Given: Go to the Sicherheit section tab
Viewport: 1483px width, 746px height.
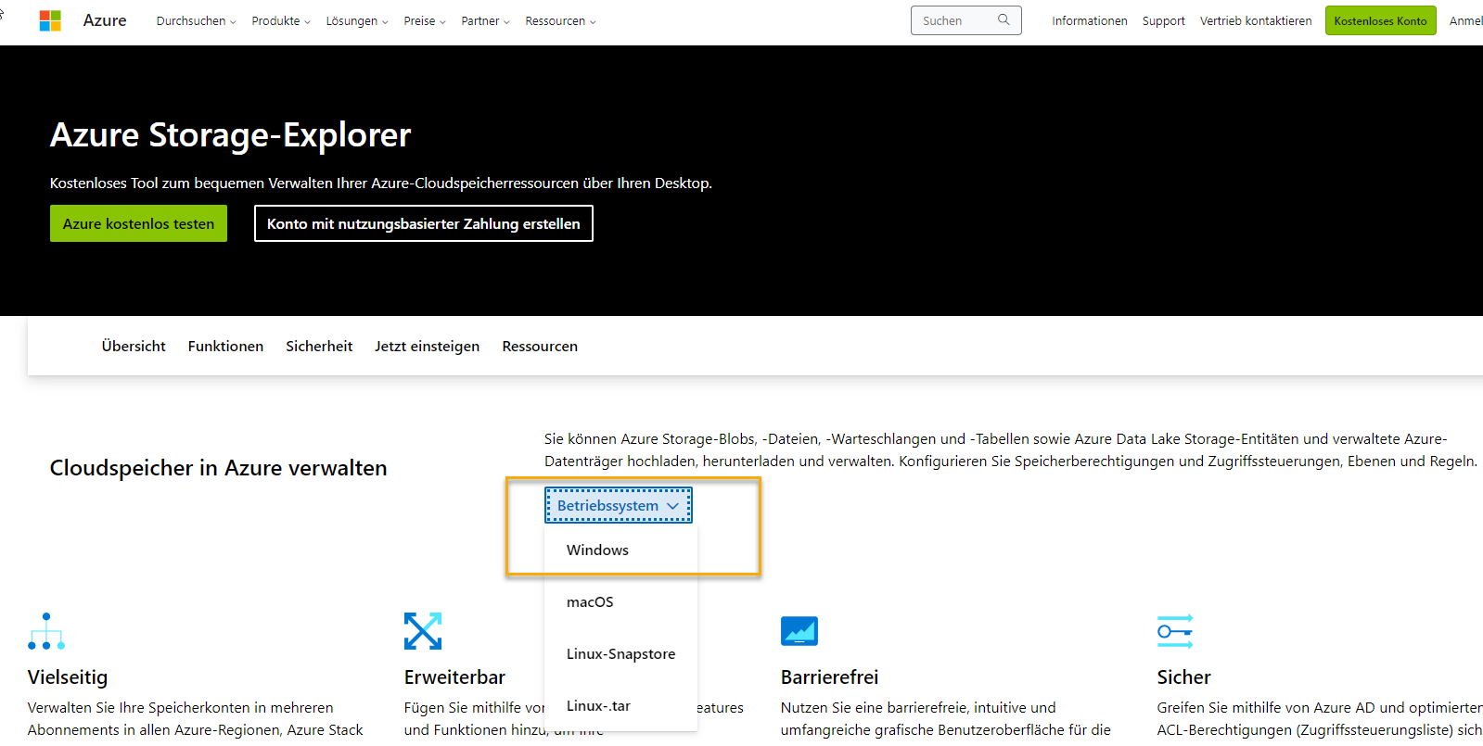Looking at the screenshot, I should pos(319,347).
